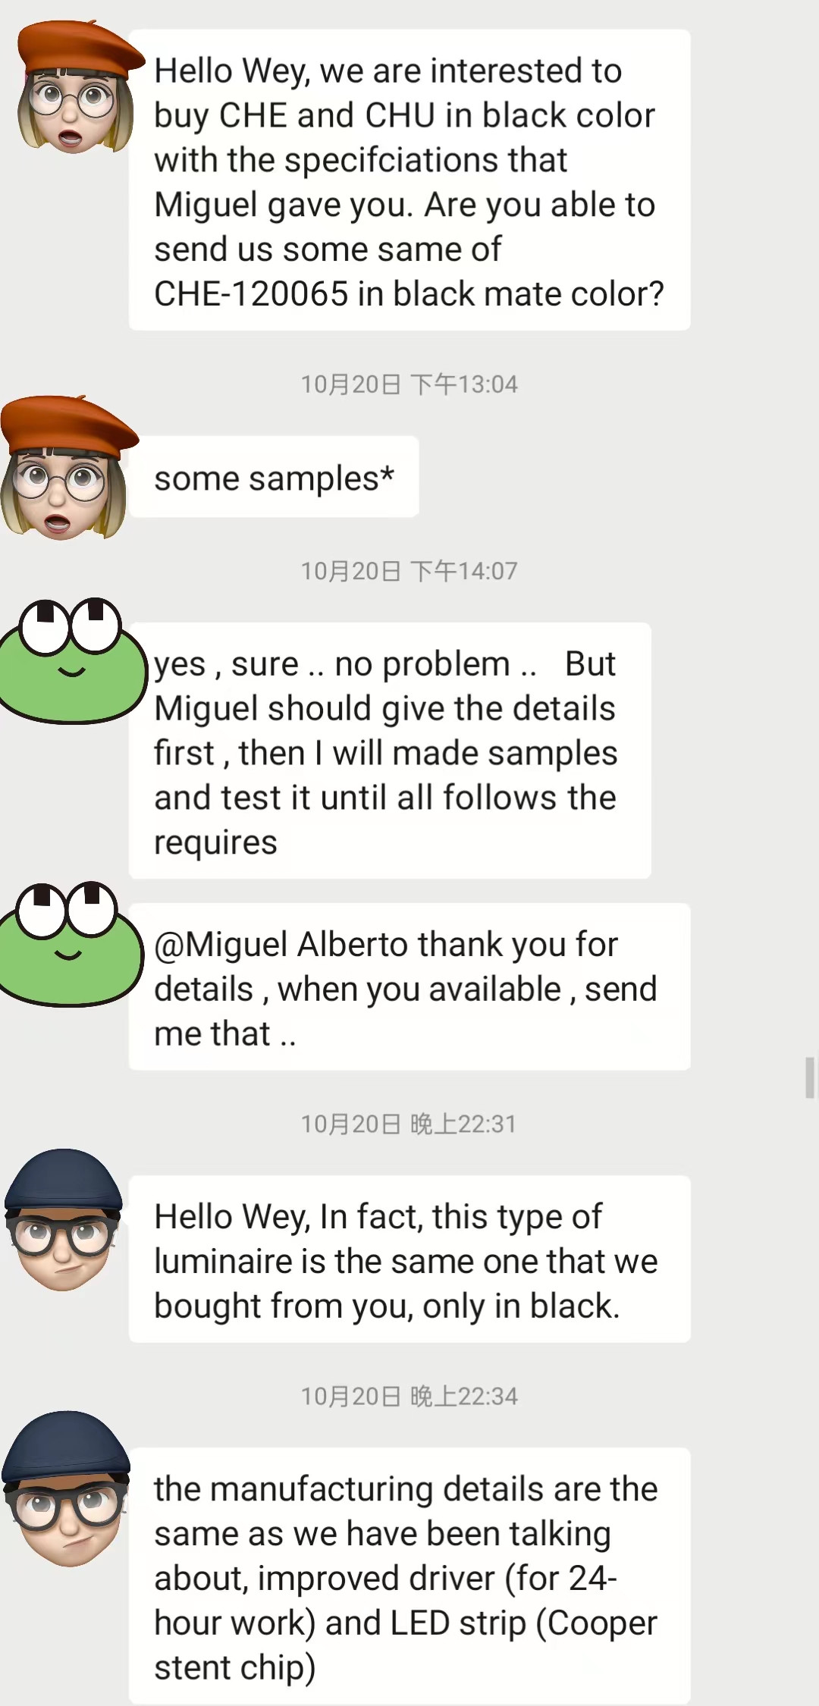
Task: Click 'CHE-120065' text in first message
Action: click(x=251, y=294)
